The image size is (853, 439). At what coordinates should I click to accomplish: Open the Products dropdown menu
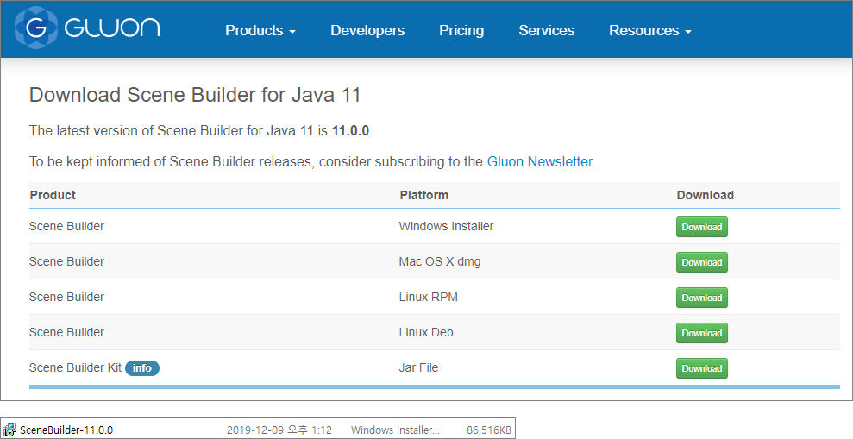coord(260,30)
